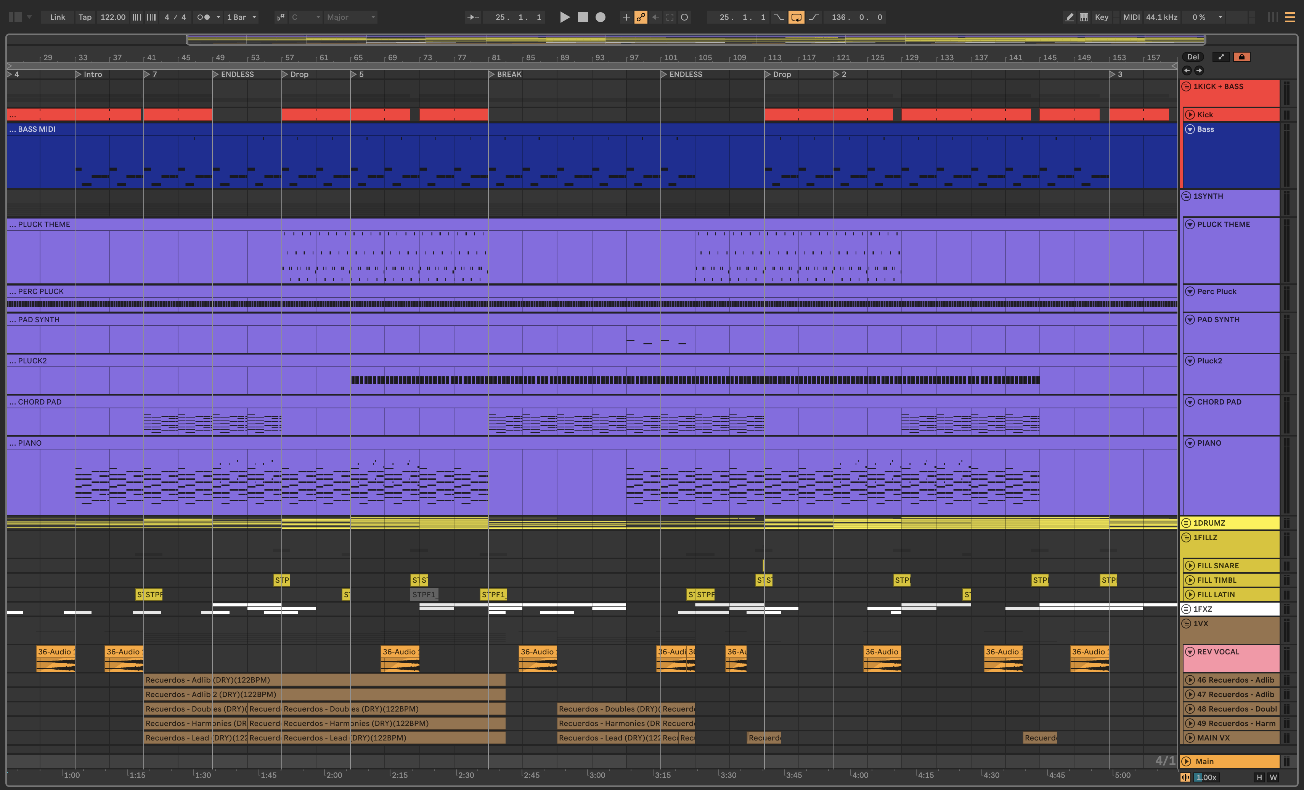1304x790 pixels.
Task: Open the 1 Bar quantization dropdown
Action: 241,17
